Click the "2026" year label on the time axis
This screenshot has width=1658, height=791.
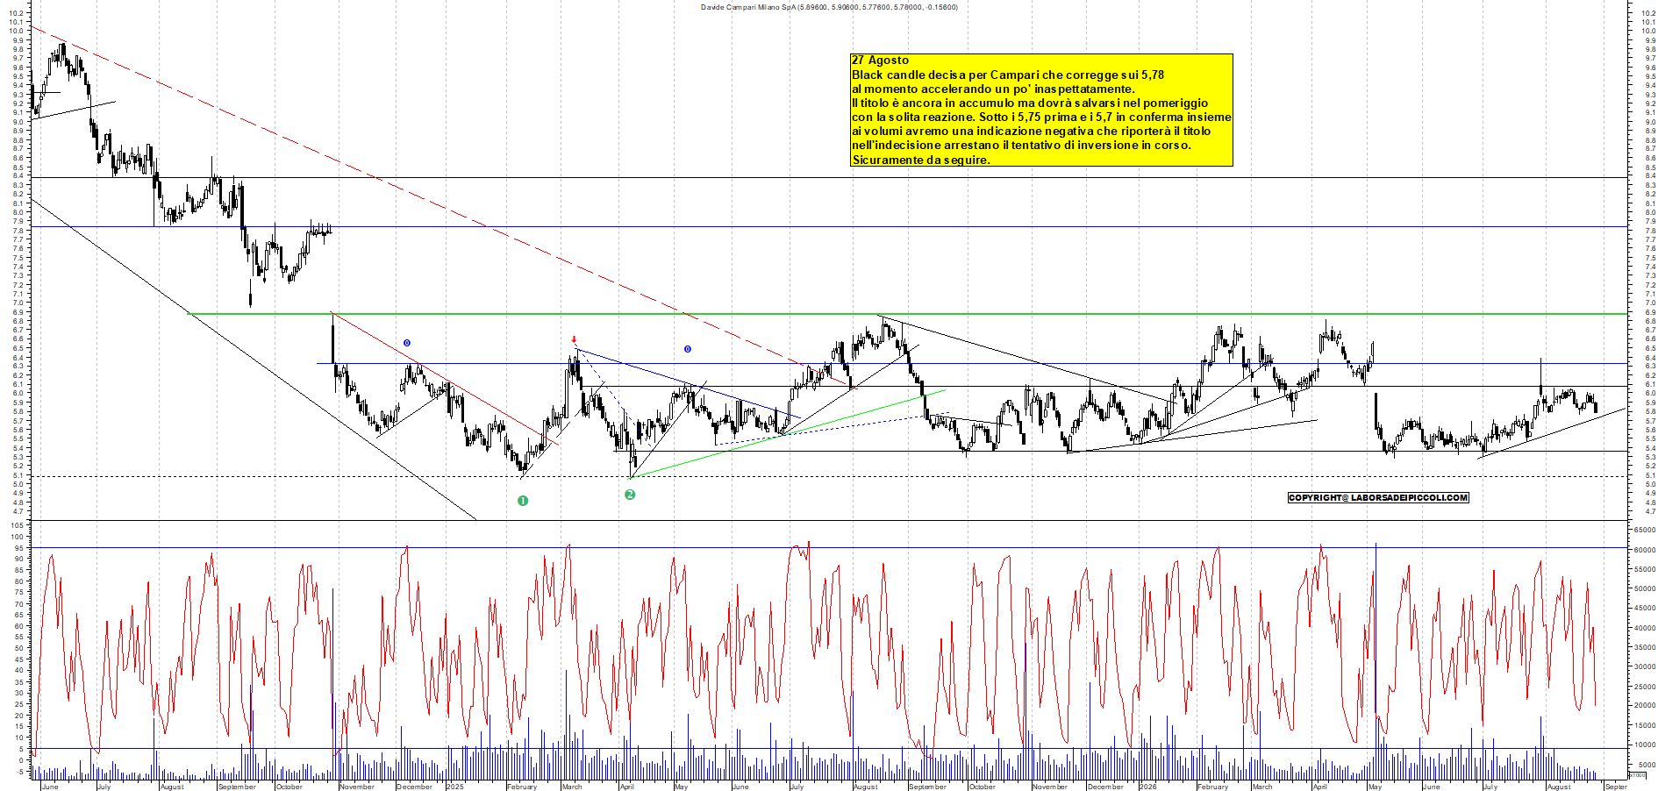(x=1147, y=787)
